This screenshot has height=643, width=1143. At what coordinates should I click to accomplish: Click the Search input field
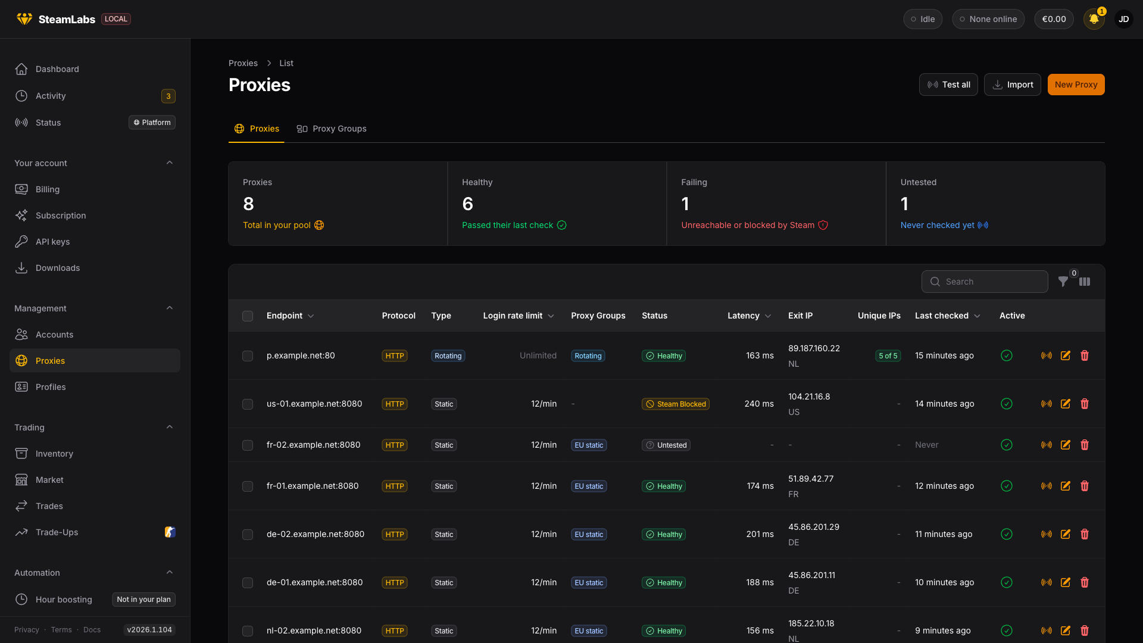coord(985,282)
